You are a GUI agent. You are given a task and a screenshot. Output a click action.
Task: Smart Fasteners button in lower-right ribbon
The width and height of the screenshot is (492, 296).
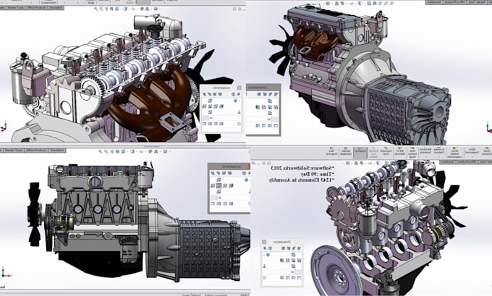point(487,151)
